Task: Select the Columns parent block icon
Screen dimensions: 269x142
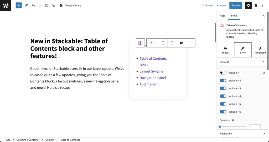Action: click(x=140, y=43)
